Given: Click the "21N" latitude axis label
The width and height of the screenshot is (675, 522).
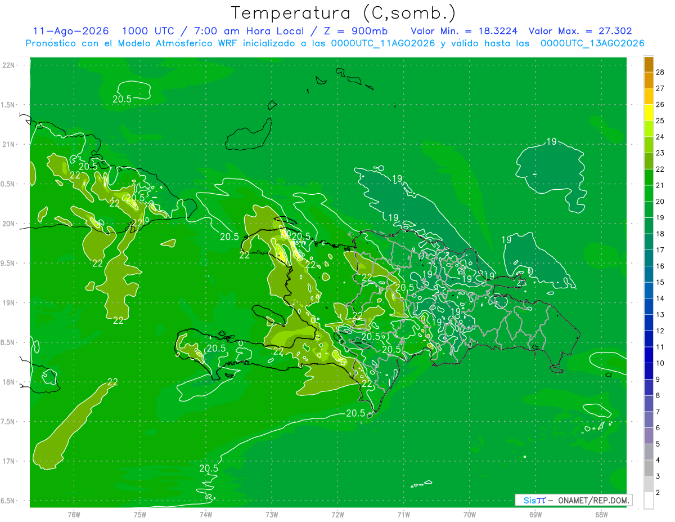Looking at the screenshot, I should 8,144.
